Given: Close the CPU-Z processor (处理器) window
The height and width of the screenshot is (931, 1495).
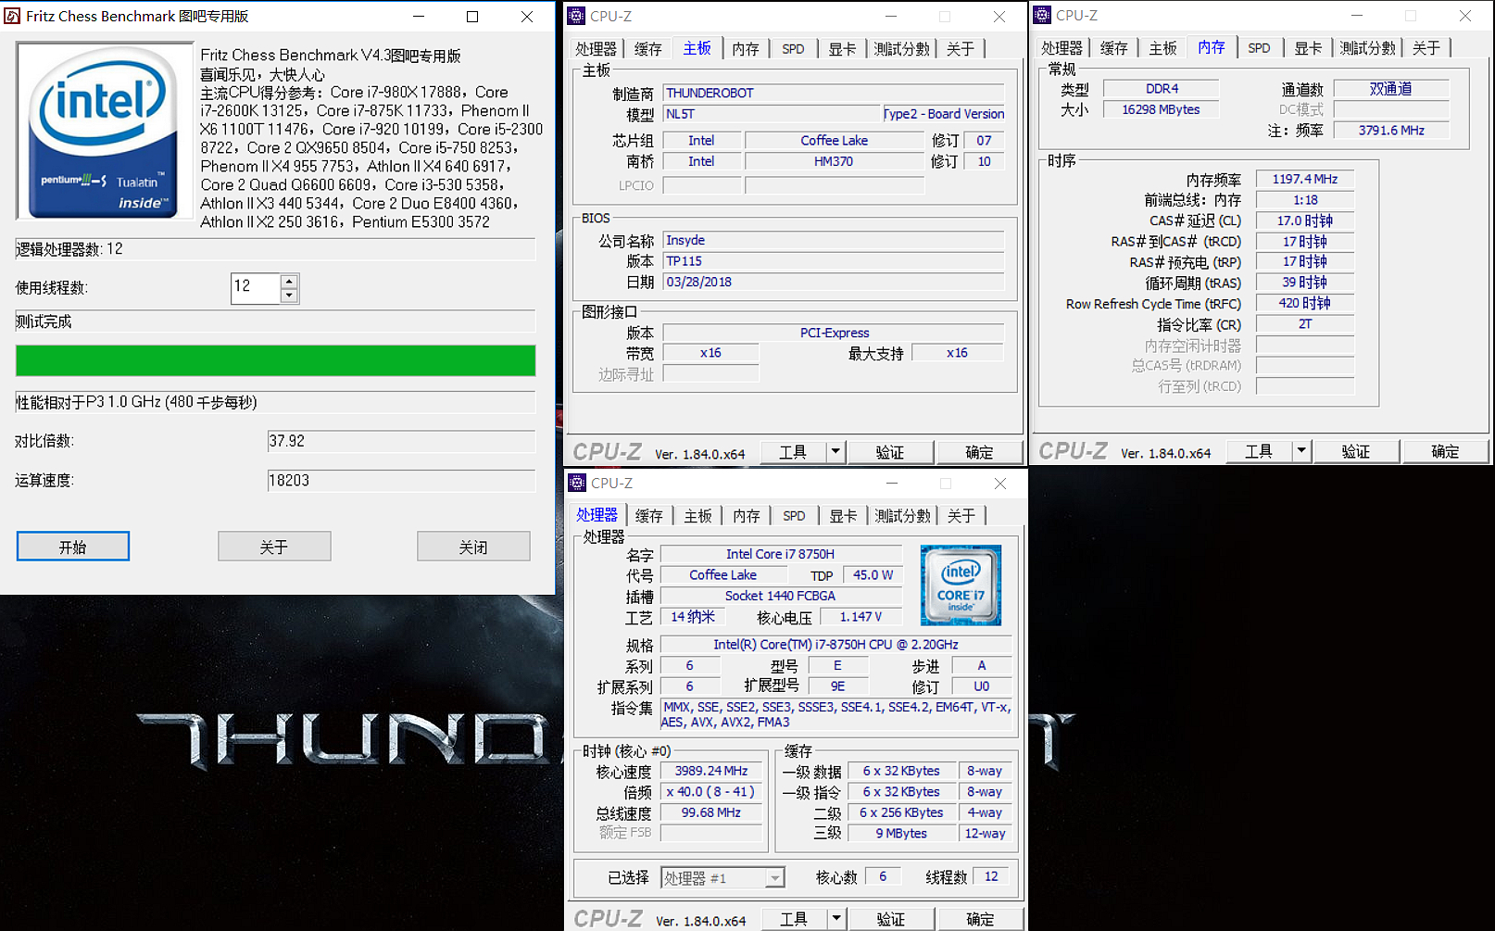Looking at the screenshot, I should coord(1000,483).
